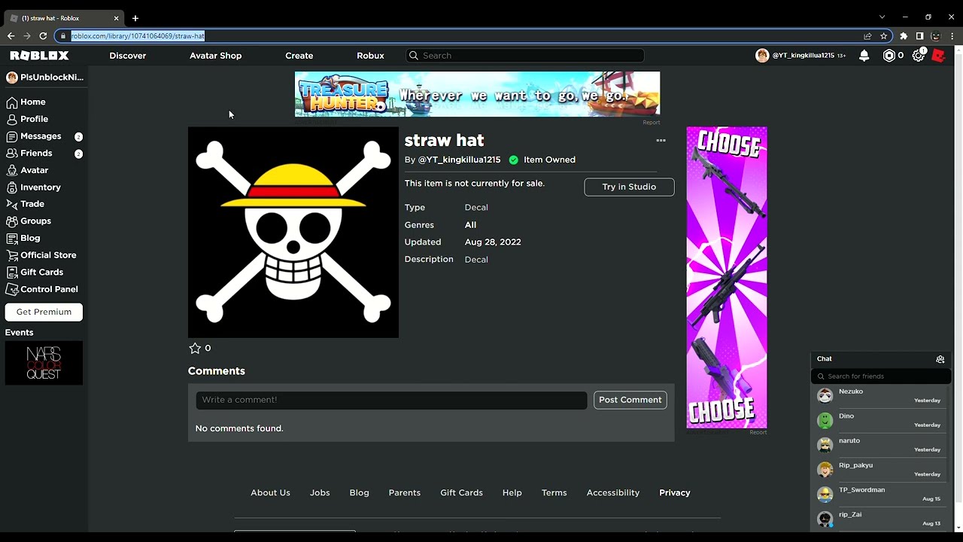963x542 pixels.
Task: Open the NARS Color Quest event tile
Action: point(44,364)
